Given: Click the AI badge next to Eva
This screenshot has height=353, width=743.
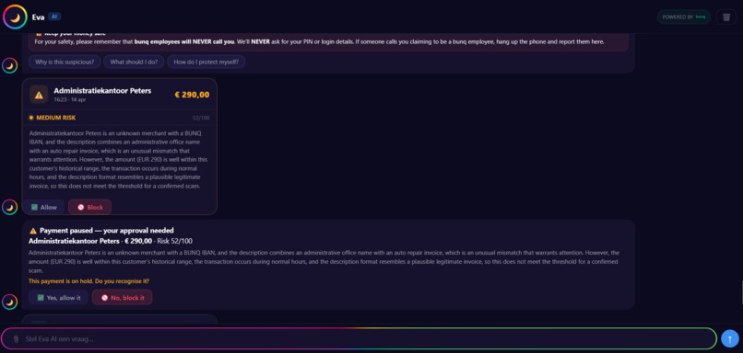Looking at the screenshot, I should [x=54, y=17].
